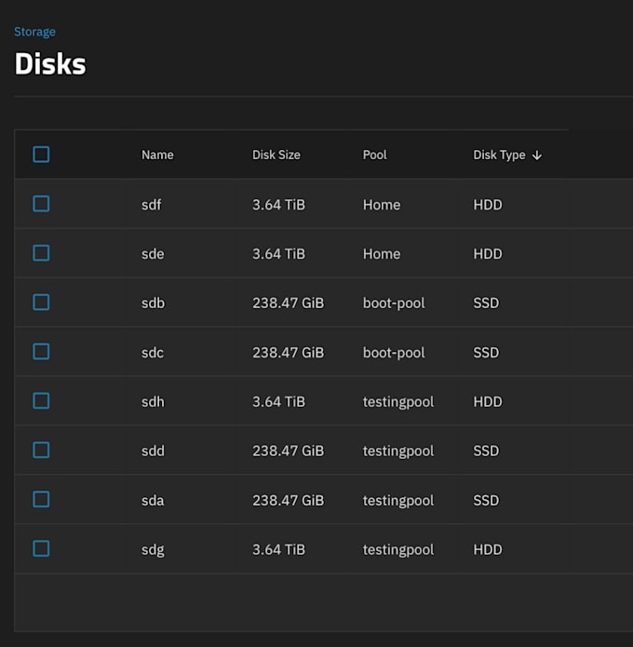Click the 3.64 TiB size in sdf row
The width and height of the screenshot is (633, 647).
click(x=278, y=205)
